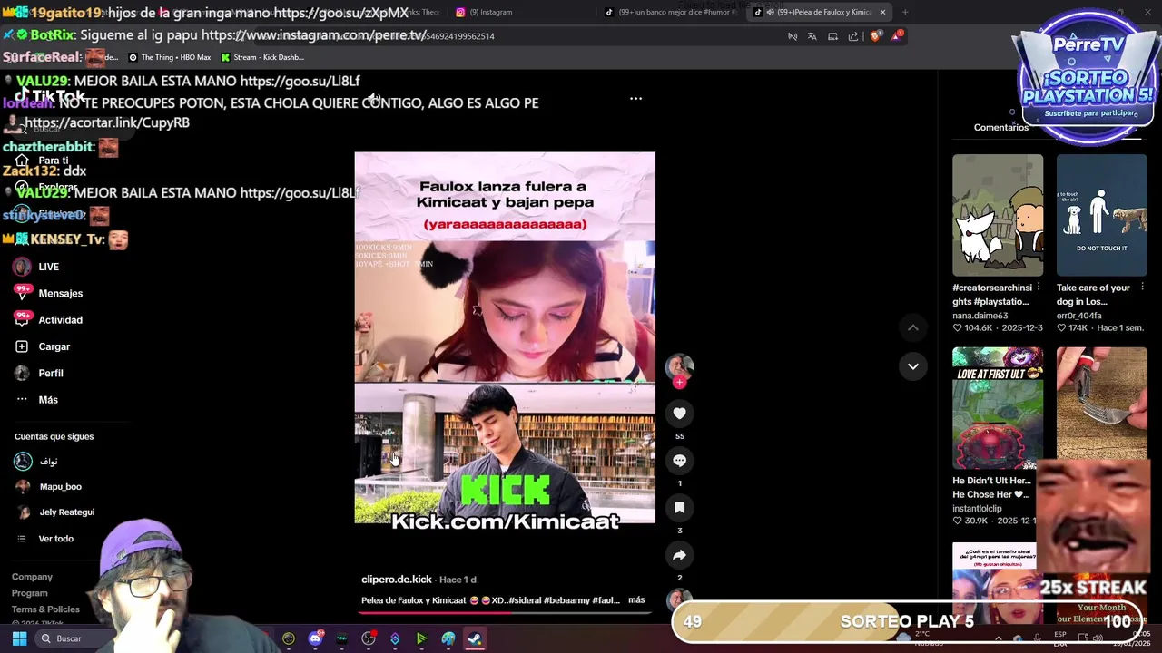Expand the Company footer section

click(x=32, y=577)
